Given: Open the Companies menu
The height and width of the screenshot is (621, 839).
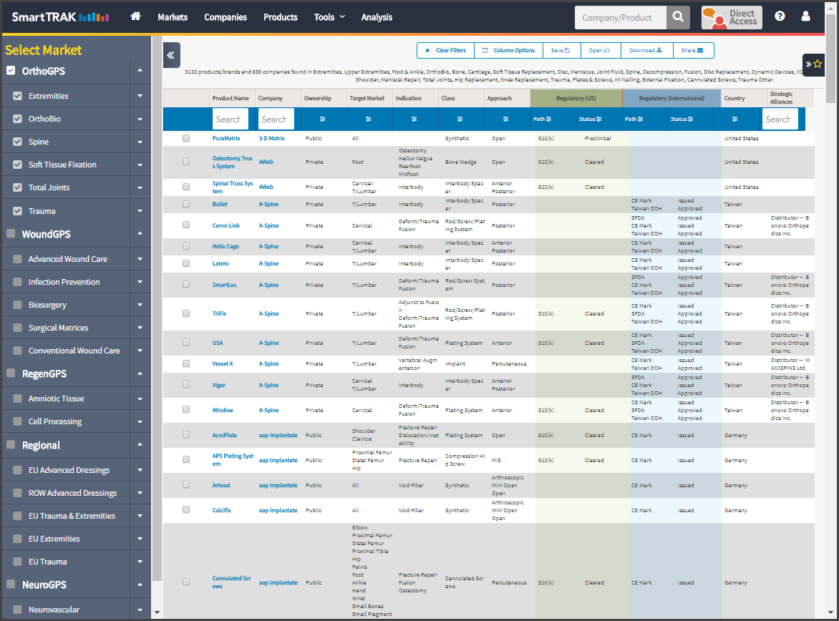Looking at the screenshot, I should coord(225,17).
